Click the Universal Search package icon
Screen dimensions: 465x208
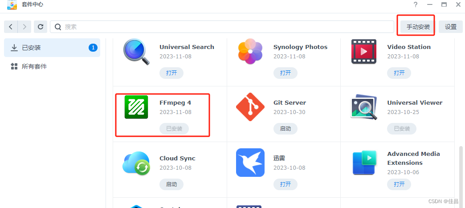pyautogui.click(x=136, y=51)
